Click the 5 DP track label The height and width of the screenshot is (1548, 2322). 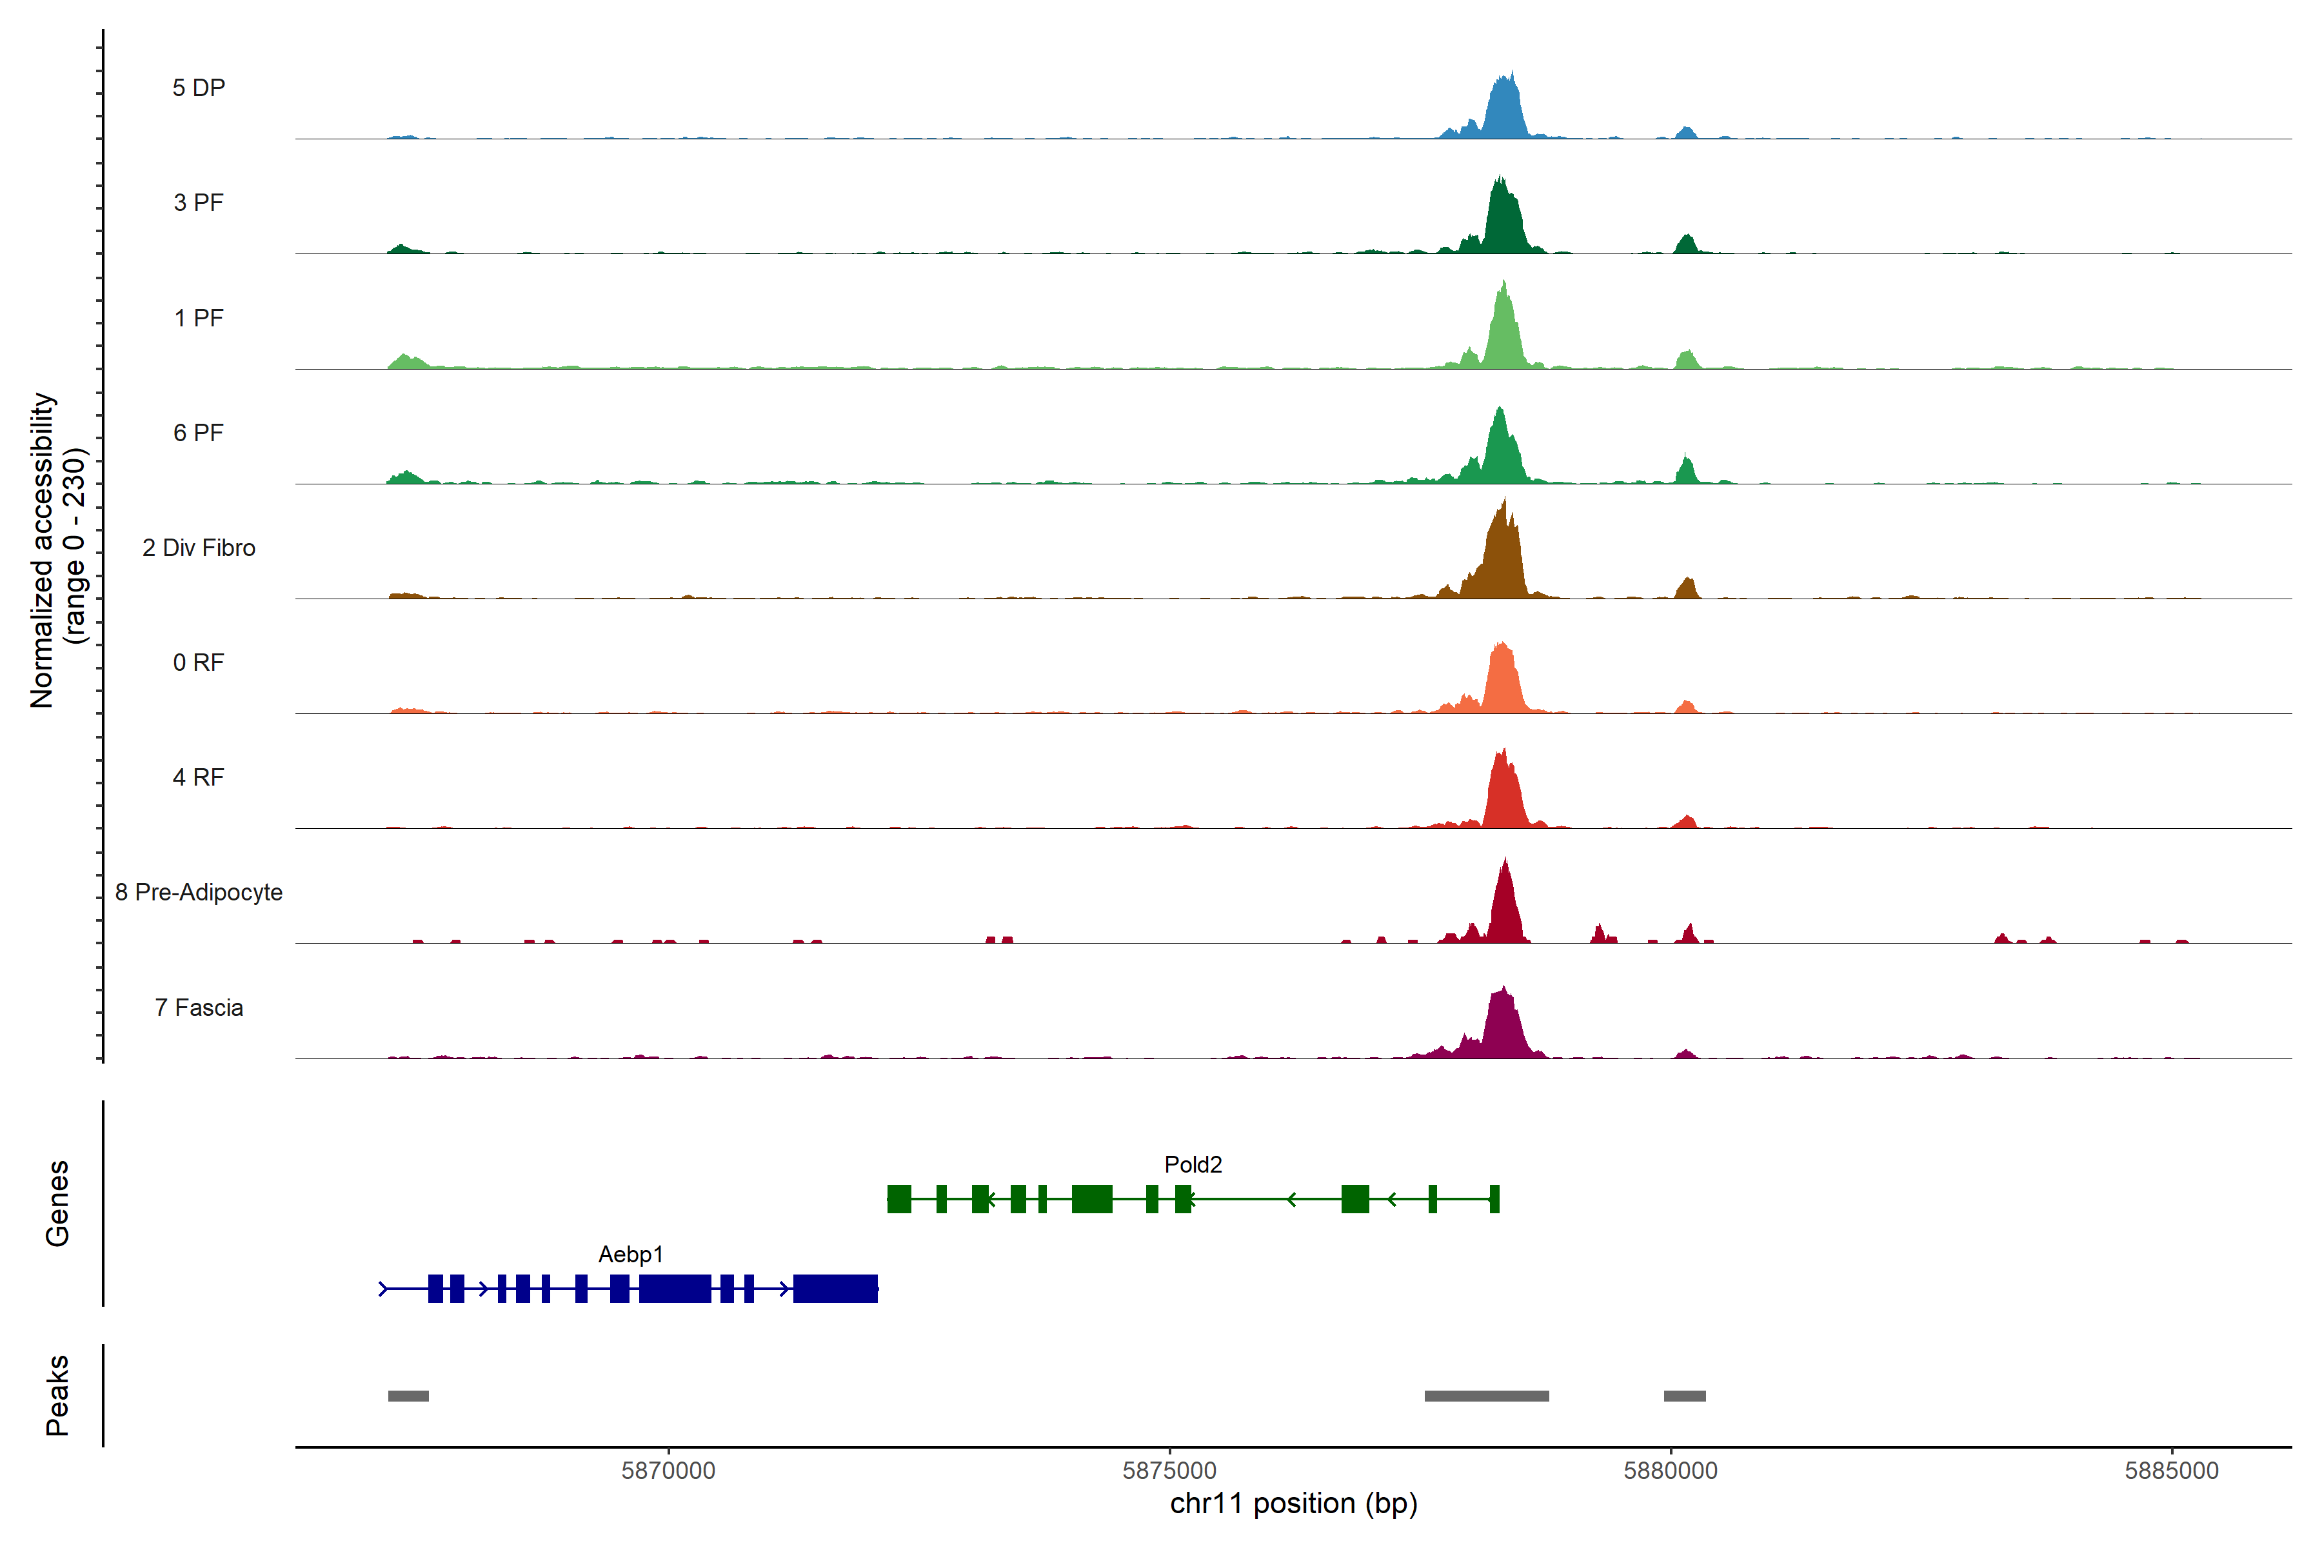[x=199, y=88]
